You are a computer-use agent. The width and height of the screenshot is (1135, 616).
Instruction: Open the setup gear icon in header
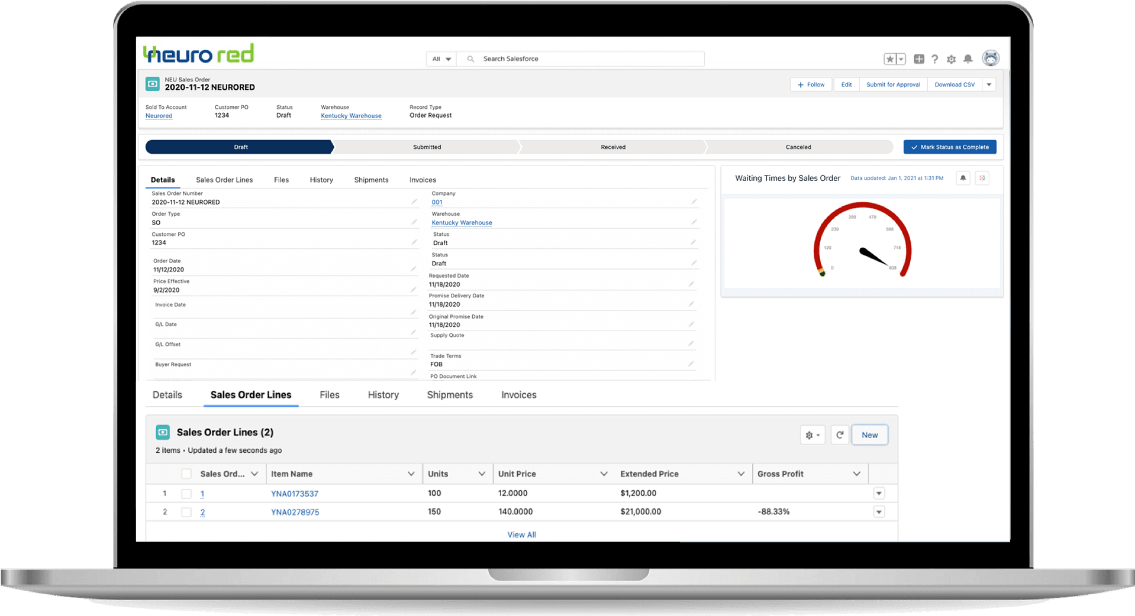tap(952, 59)
